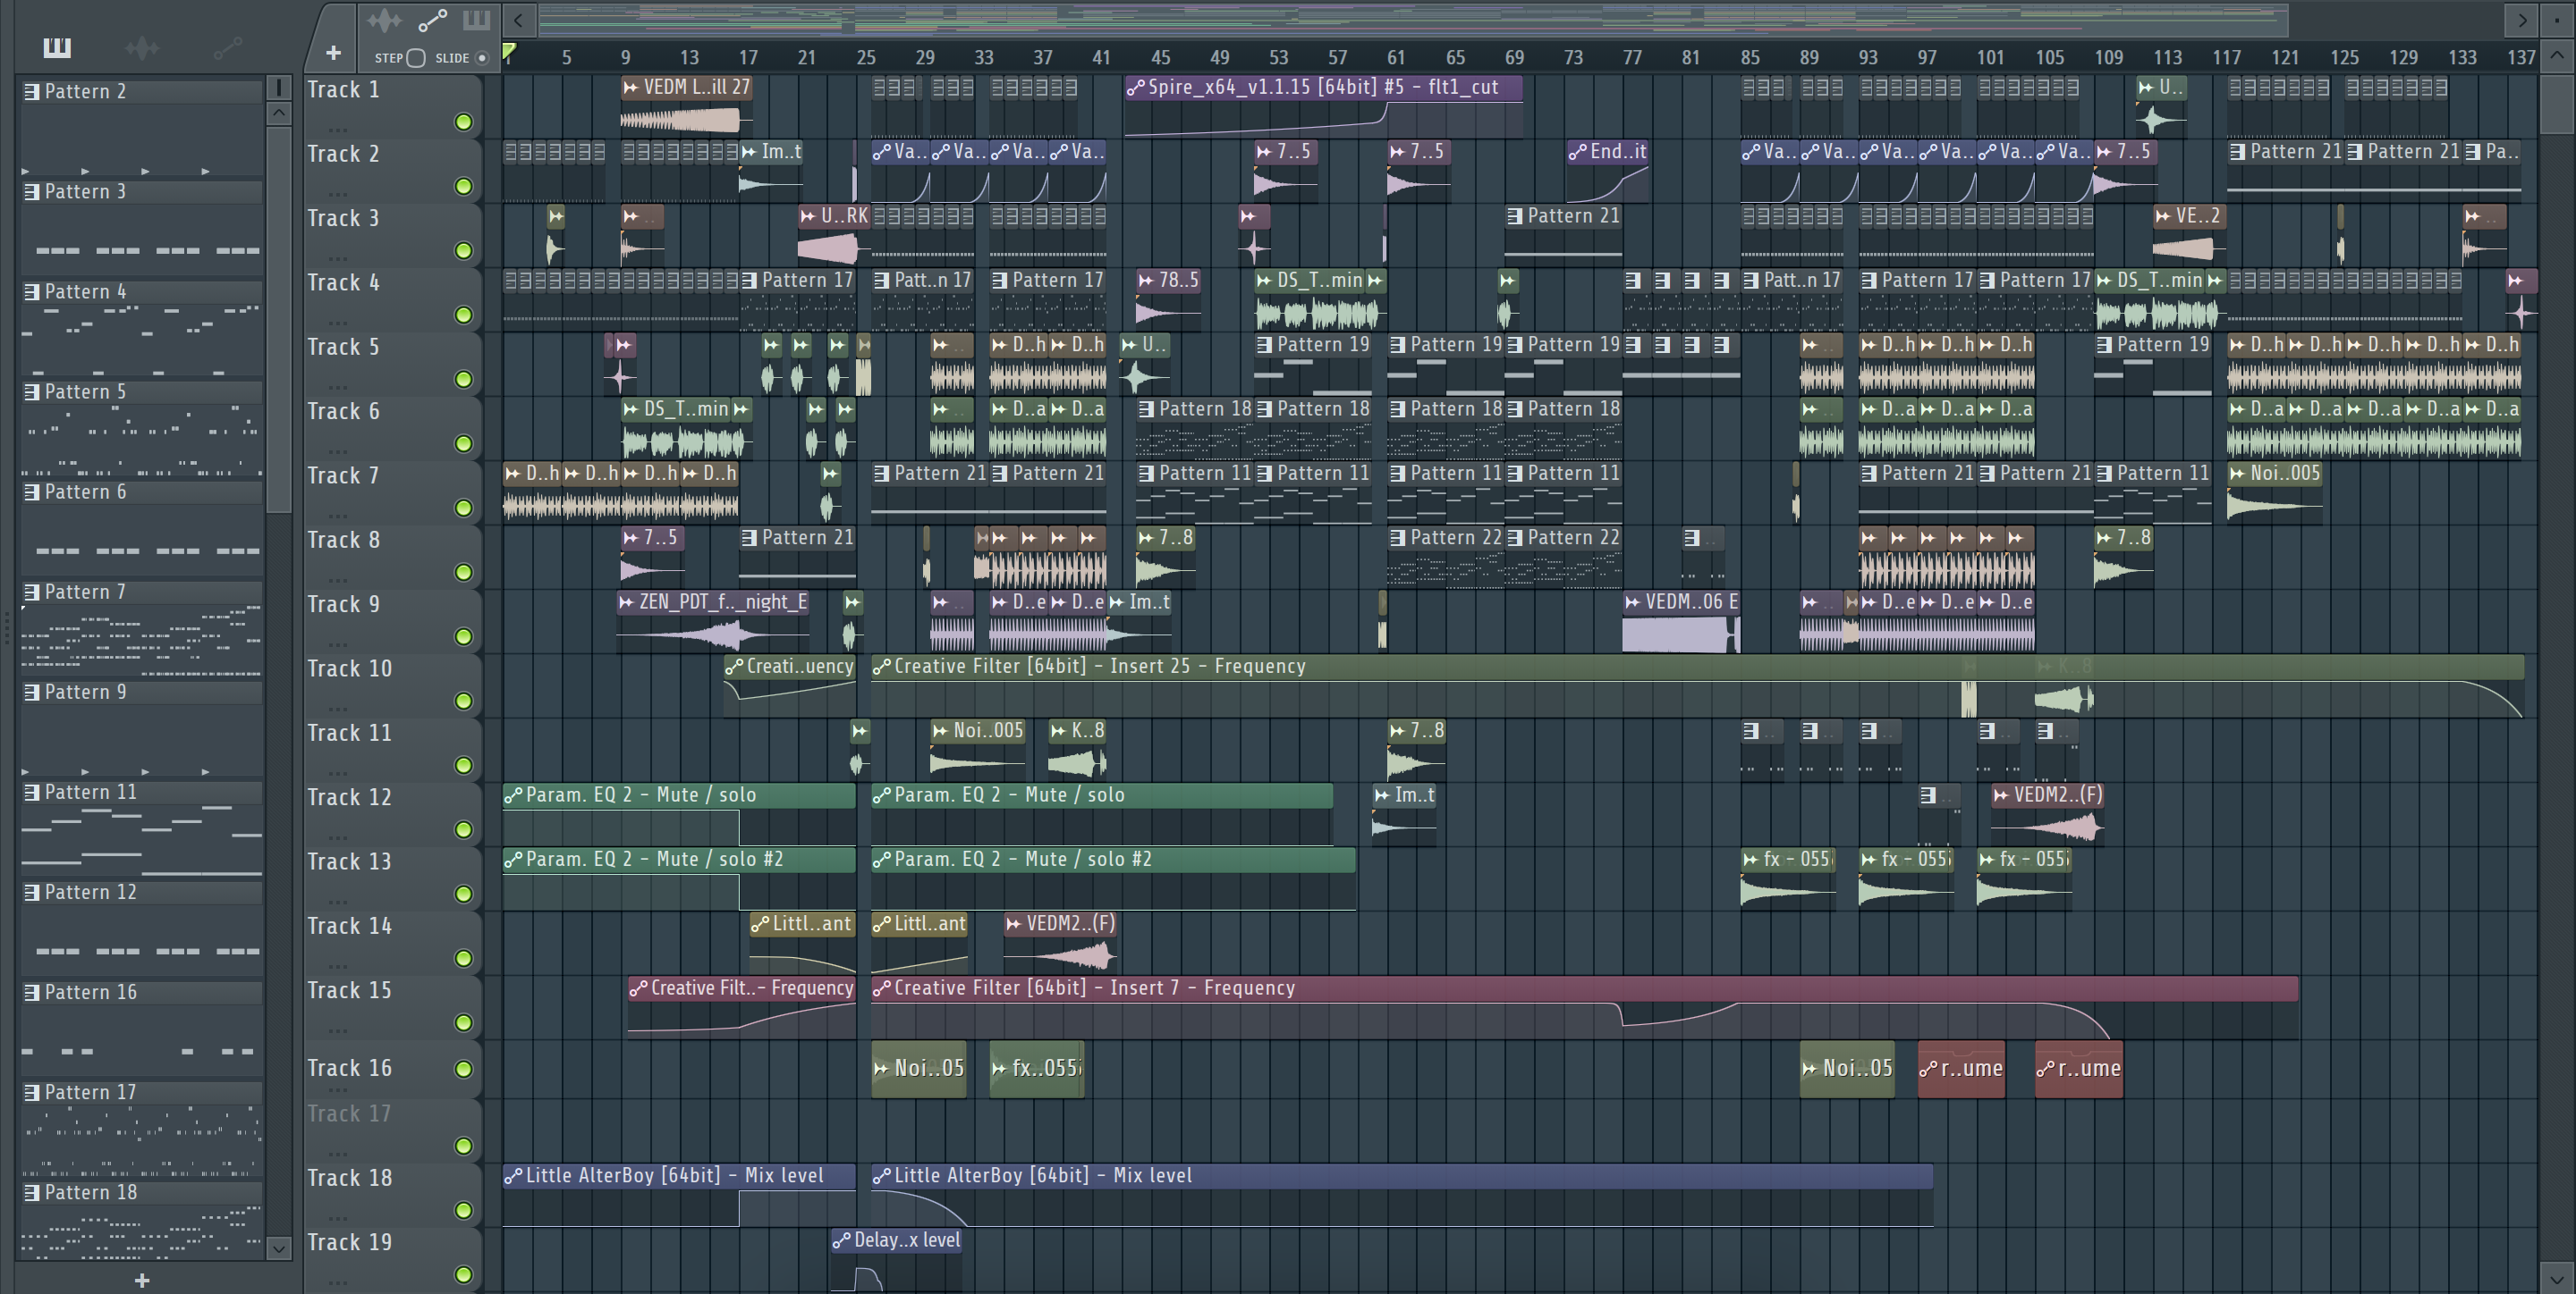The image size is (2576, 1294).
Task: Select the Track 15 header
Action: pos(392,1005)
